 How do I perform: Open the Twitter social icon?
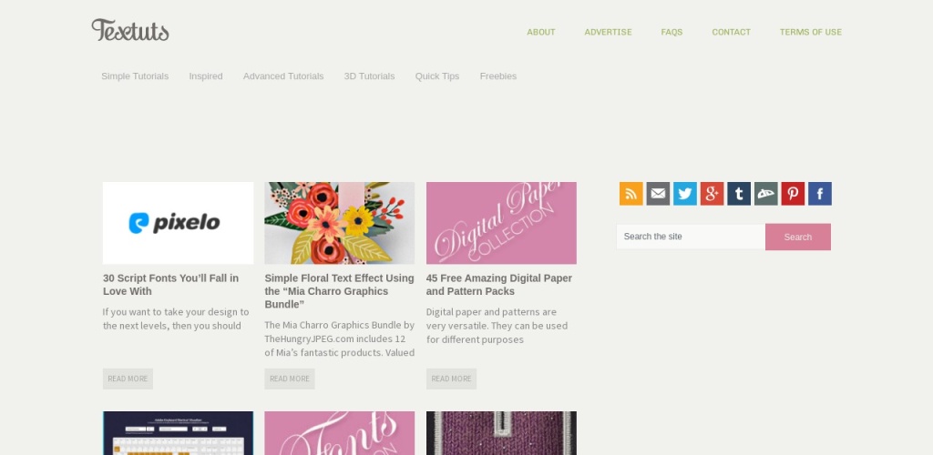pos(685,194)
